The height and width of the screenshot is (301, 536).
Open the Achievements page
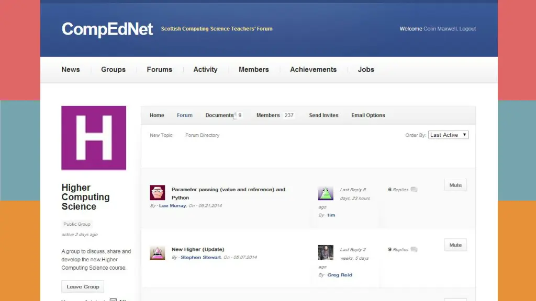tap(313, 70)
